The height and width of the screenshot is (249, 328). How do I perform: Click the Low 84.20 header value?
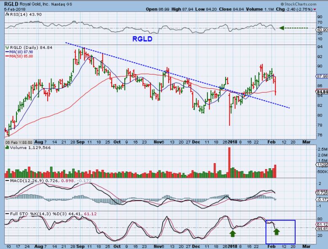(206, 9)
